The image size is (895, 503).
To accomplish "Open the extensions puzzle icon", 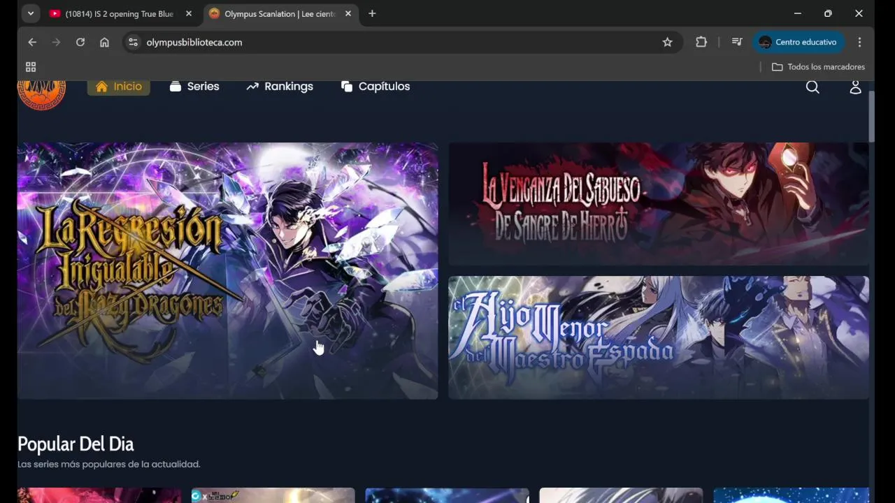I will (701, 42).
